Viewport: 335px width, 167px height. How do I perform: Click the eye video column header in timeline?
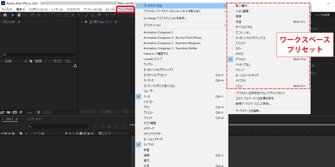(x=2, y=133)
